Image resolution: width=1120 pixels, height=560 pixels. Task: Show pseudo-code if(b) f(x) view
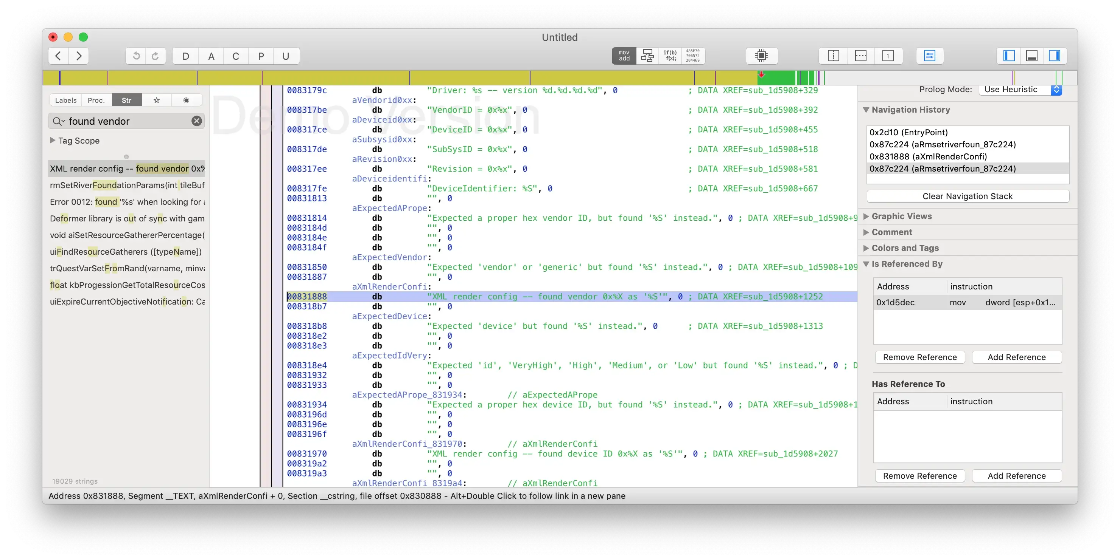pyautogui.click(x=670, y=56)
